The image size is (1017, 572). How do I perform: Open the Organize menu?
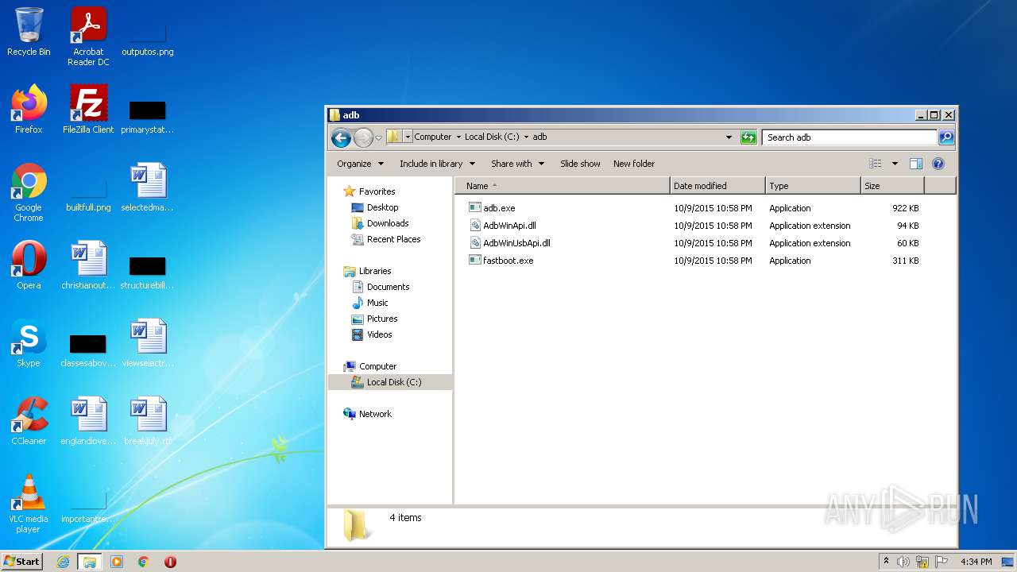coord(360,164)
